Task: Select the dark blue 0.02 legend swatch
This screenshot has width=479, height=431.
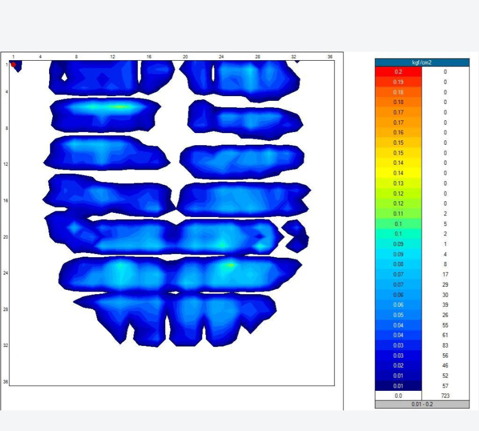Action: (398, 366)
